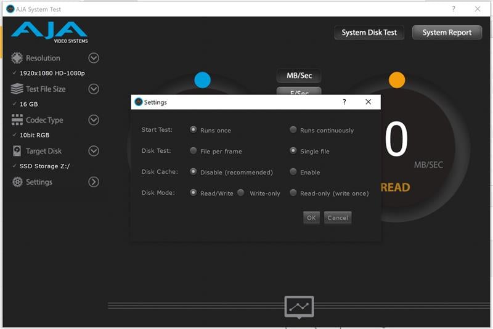Screen dimensions: 493x329
Task: Open the graph chart icon at bottom
Action: click(x=299, y=307)
